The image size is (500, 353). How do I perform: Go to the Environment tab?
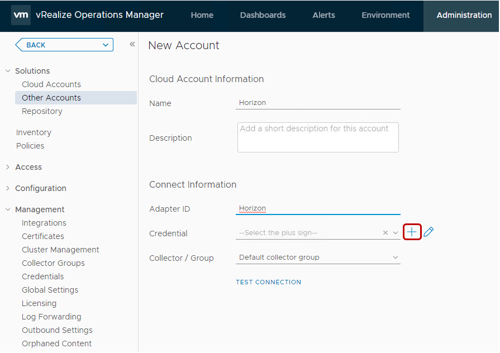pos(385,15)
